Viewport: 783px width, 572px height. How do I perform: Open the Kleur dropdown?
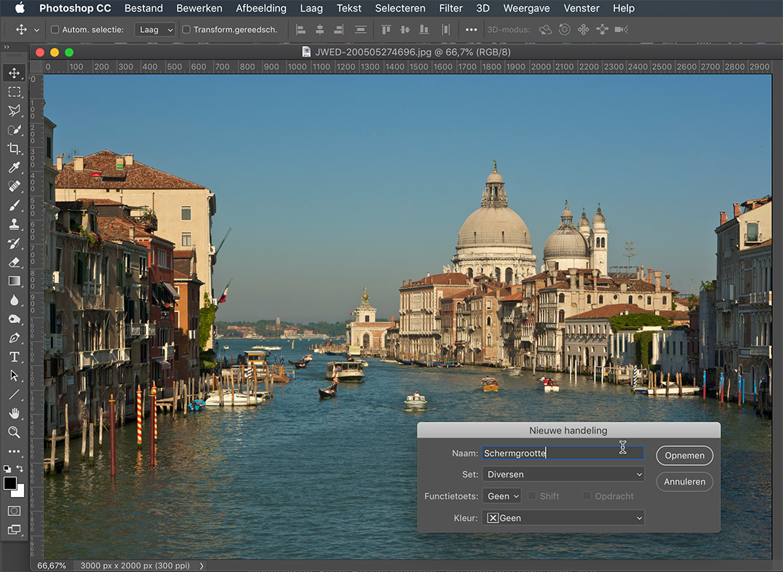[x=563, y=518]
